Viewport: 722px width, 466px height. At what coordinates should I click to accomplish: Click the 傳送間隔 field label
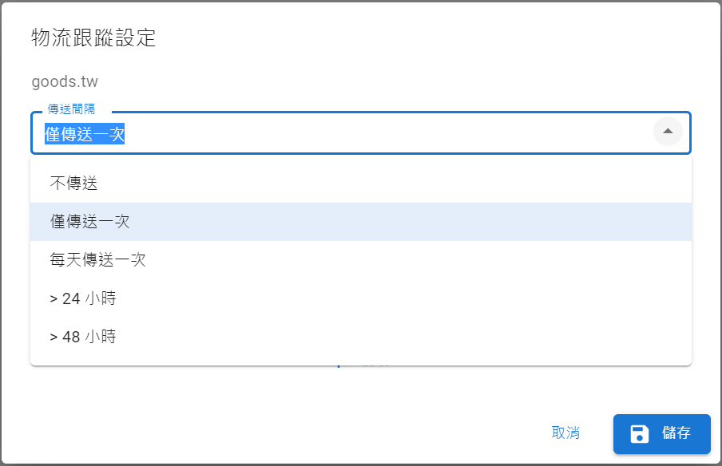point(71,109)
